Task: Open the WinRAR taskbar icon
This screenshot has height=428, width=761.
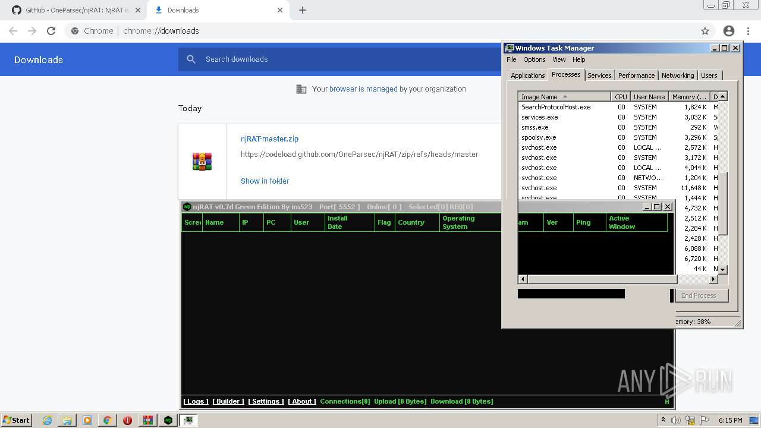Action: (x=147, y=420)
